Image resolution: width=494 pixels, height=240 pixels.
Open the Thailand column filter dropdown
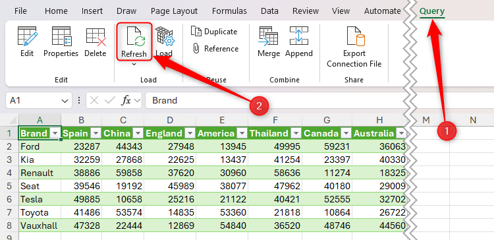click(296, 133)
